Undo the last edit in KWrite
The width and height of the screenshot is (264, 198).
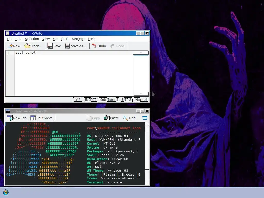click(94, 46)
